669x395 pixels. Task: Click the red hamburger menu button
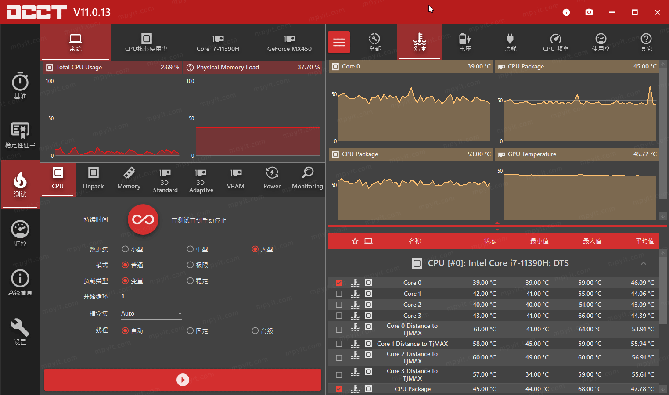[x=339, y=42]
